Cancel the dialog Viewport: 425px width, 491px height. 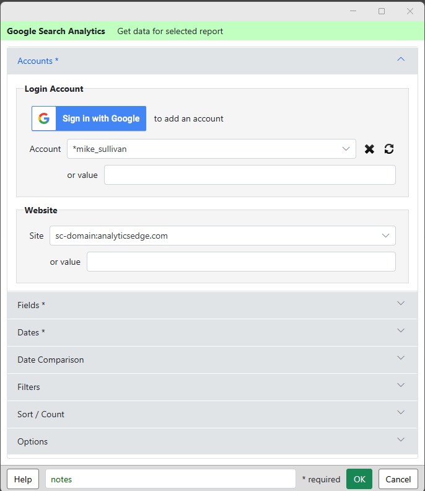point(398,479)
